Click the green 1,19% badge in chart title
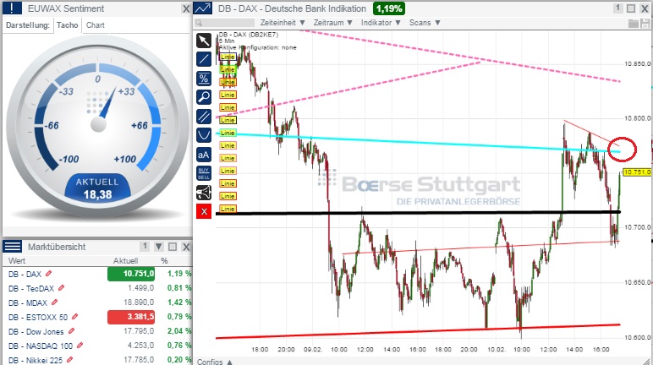 click(x=389, y=8)
